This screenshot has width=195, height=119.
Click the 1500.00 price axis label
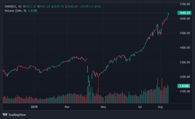tap(184, 33)
